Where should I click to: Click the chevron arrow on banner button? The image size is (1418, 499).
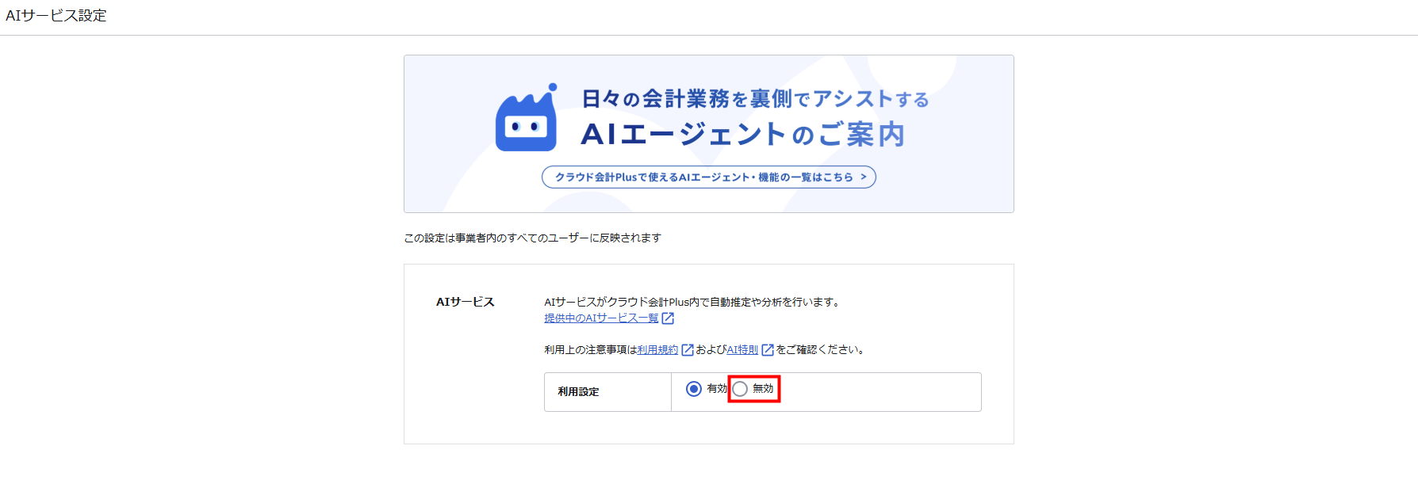pos(864,177)
